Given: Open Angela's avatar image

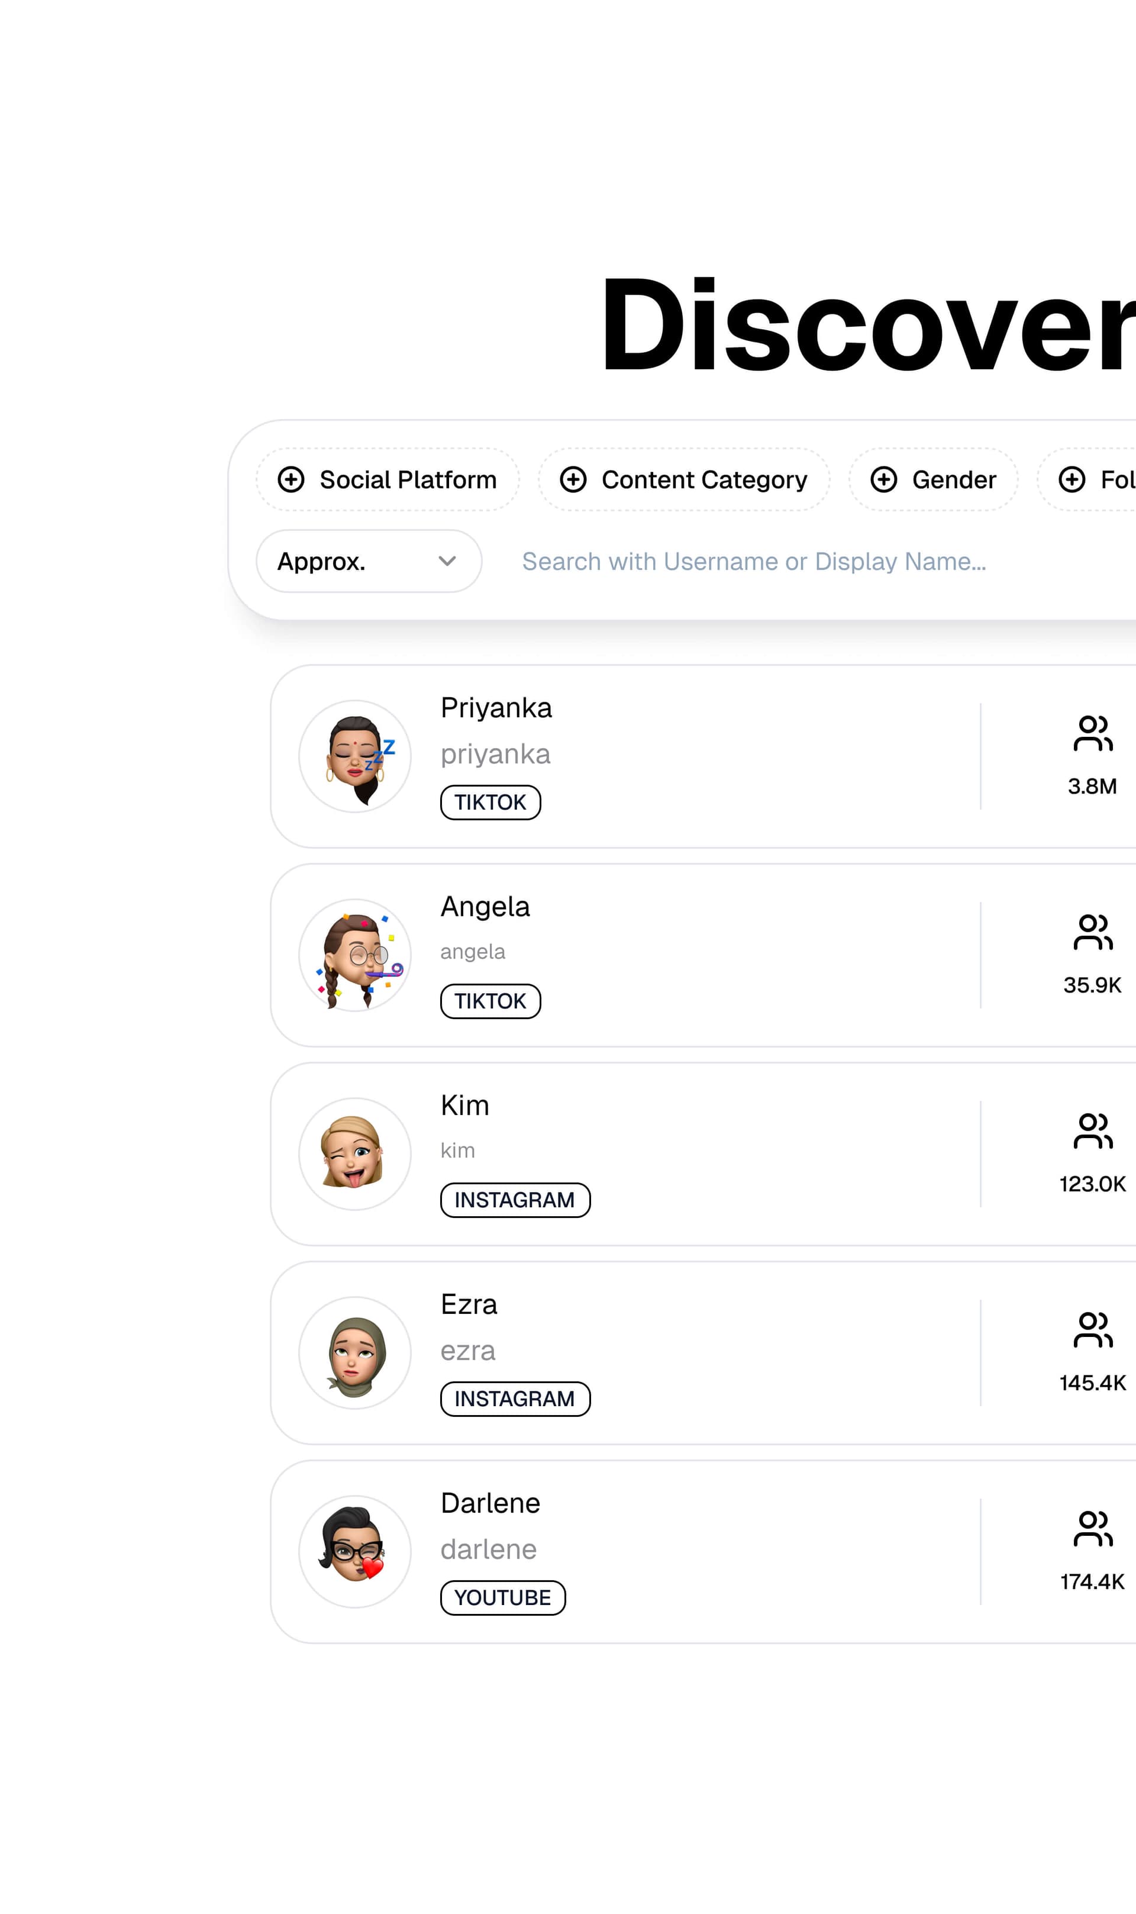Looking at the screenshot, I should click(x=355, y=955).
